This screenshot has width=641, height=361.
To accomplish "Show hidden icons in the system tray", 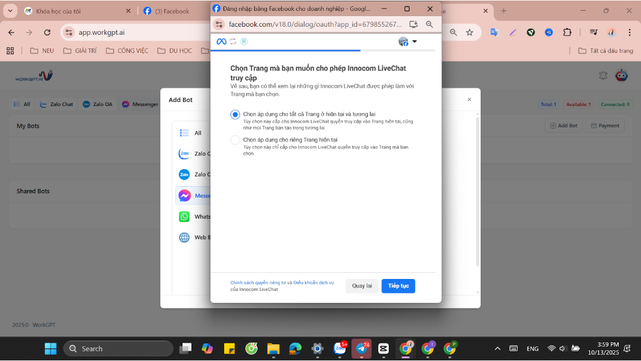I will [497, 348].
